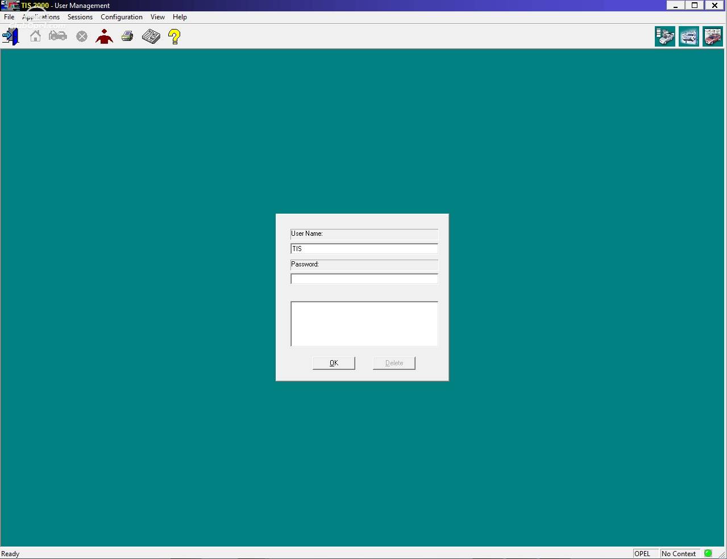727x559 pixels.
Task: Click the Ready status text
Action: click(x=10, y=554)
